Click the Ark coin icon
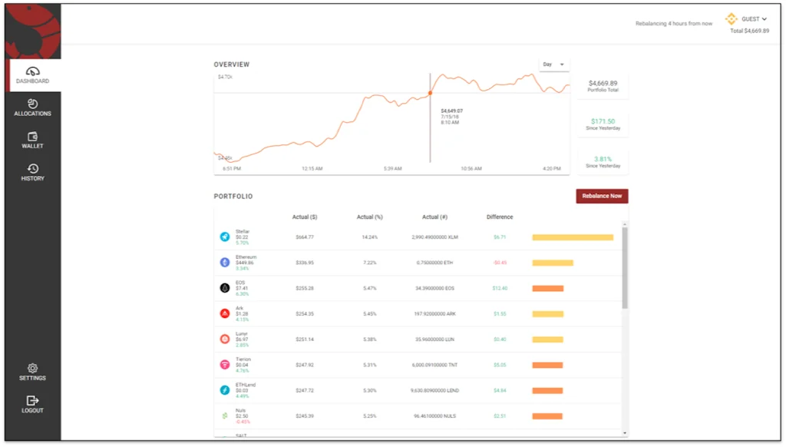Screen dimensions: 786x447 click(223, 313)
